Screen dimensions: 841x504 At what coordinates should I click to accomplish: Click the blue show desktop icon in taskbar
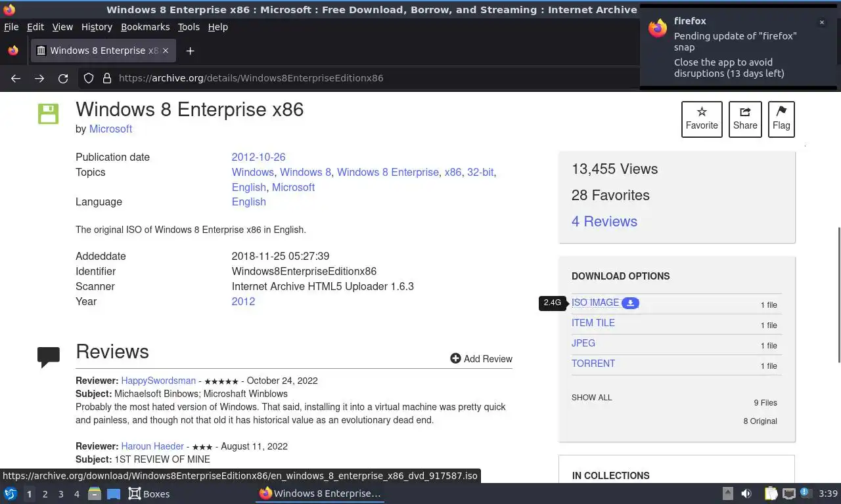pyautogui.click(x=114, y=493)
